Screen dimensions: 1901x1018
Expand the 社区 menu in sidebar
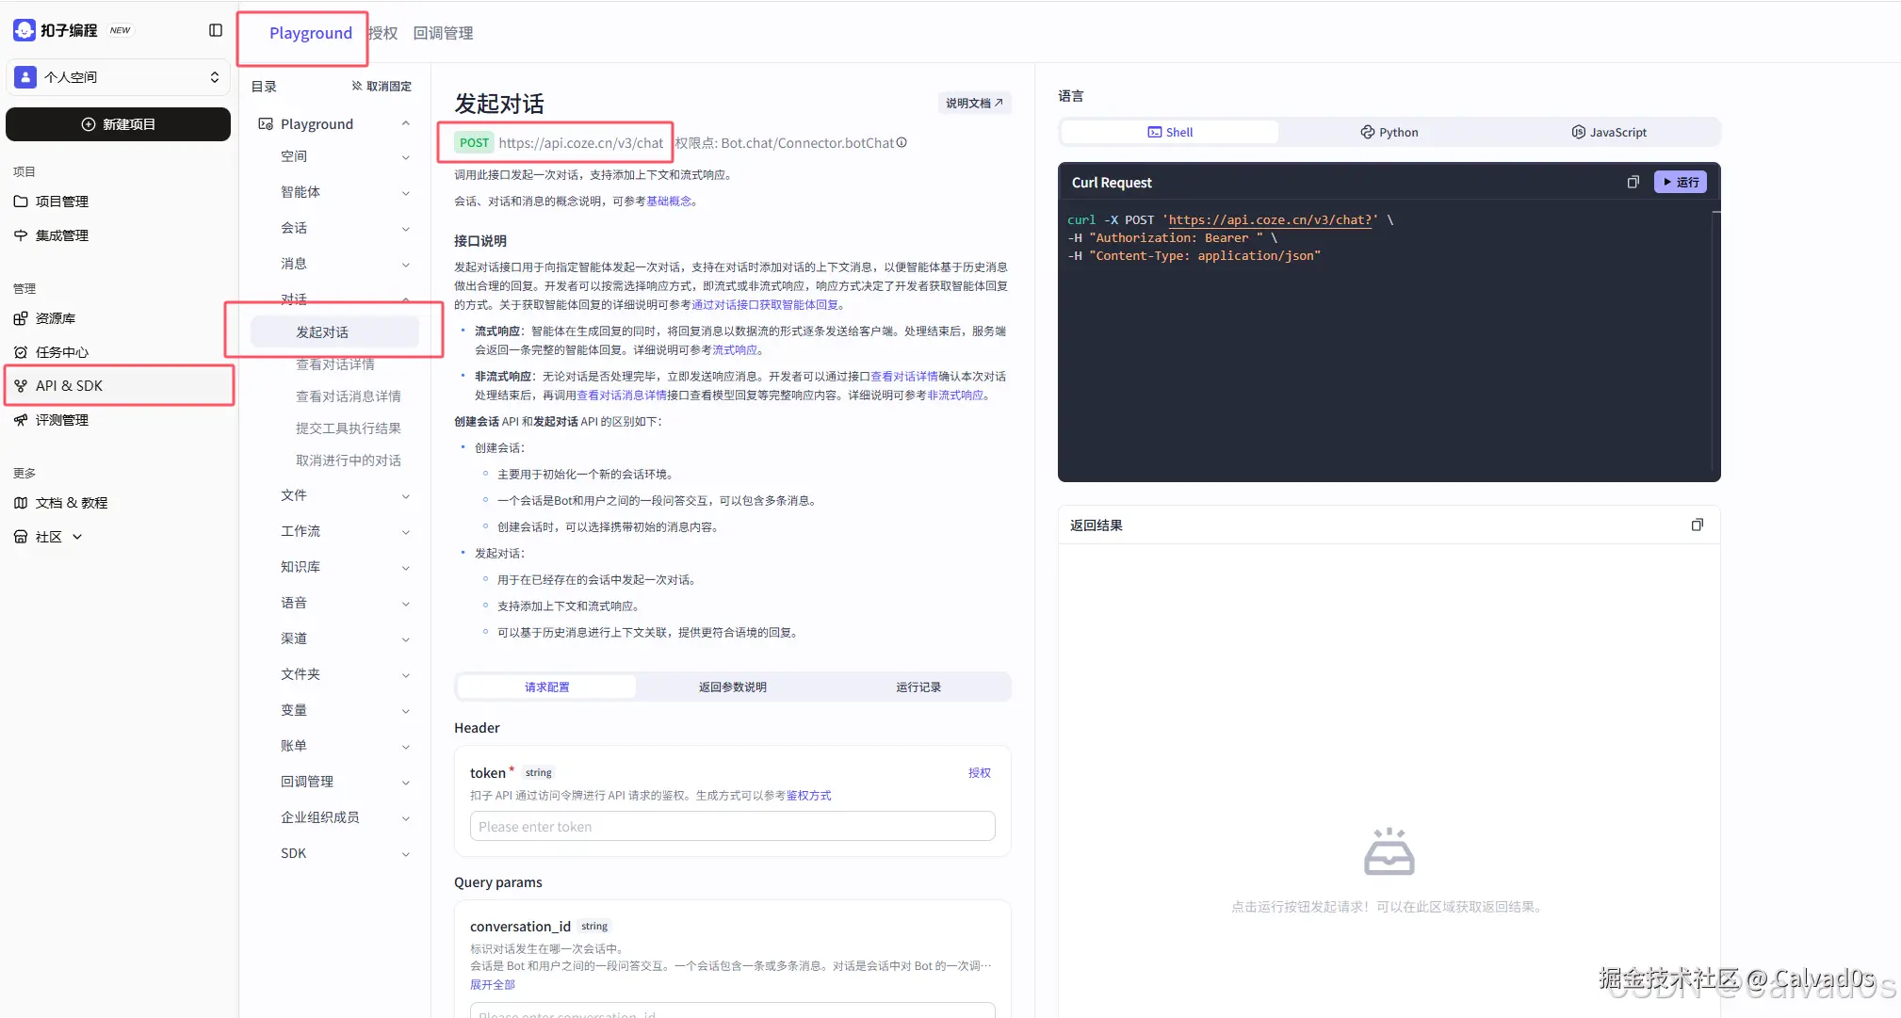point(49,537)
